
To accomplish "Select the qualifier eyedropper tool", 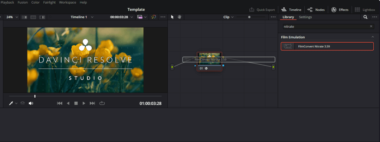I will (x=11, y=104).
